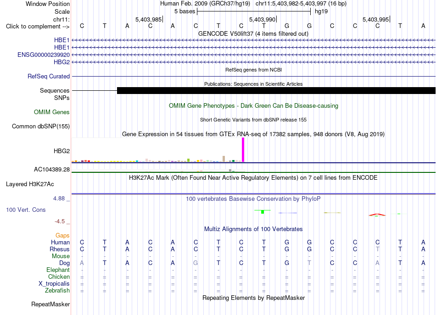Click the Chicken alignment row label
The width and height of the screenshot is (436, 315).
click(x=59, y=276)
